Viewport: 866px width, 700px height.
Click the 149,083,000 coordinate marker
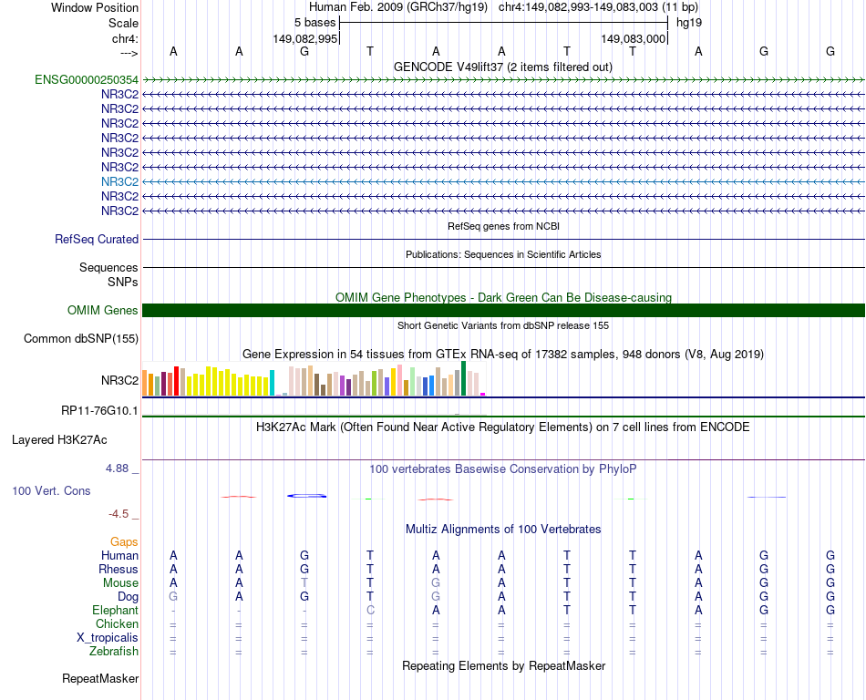click(x=633, y=38)
